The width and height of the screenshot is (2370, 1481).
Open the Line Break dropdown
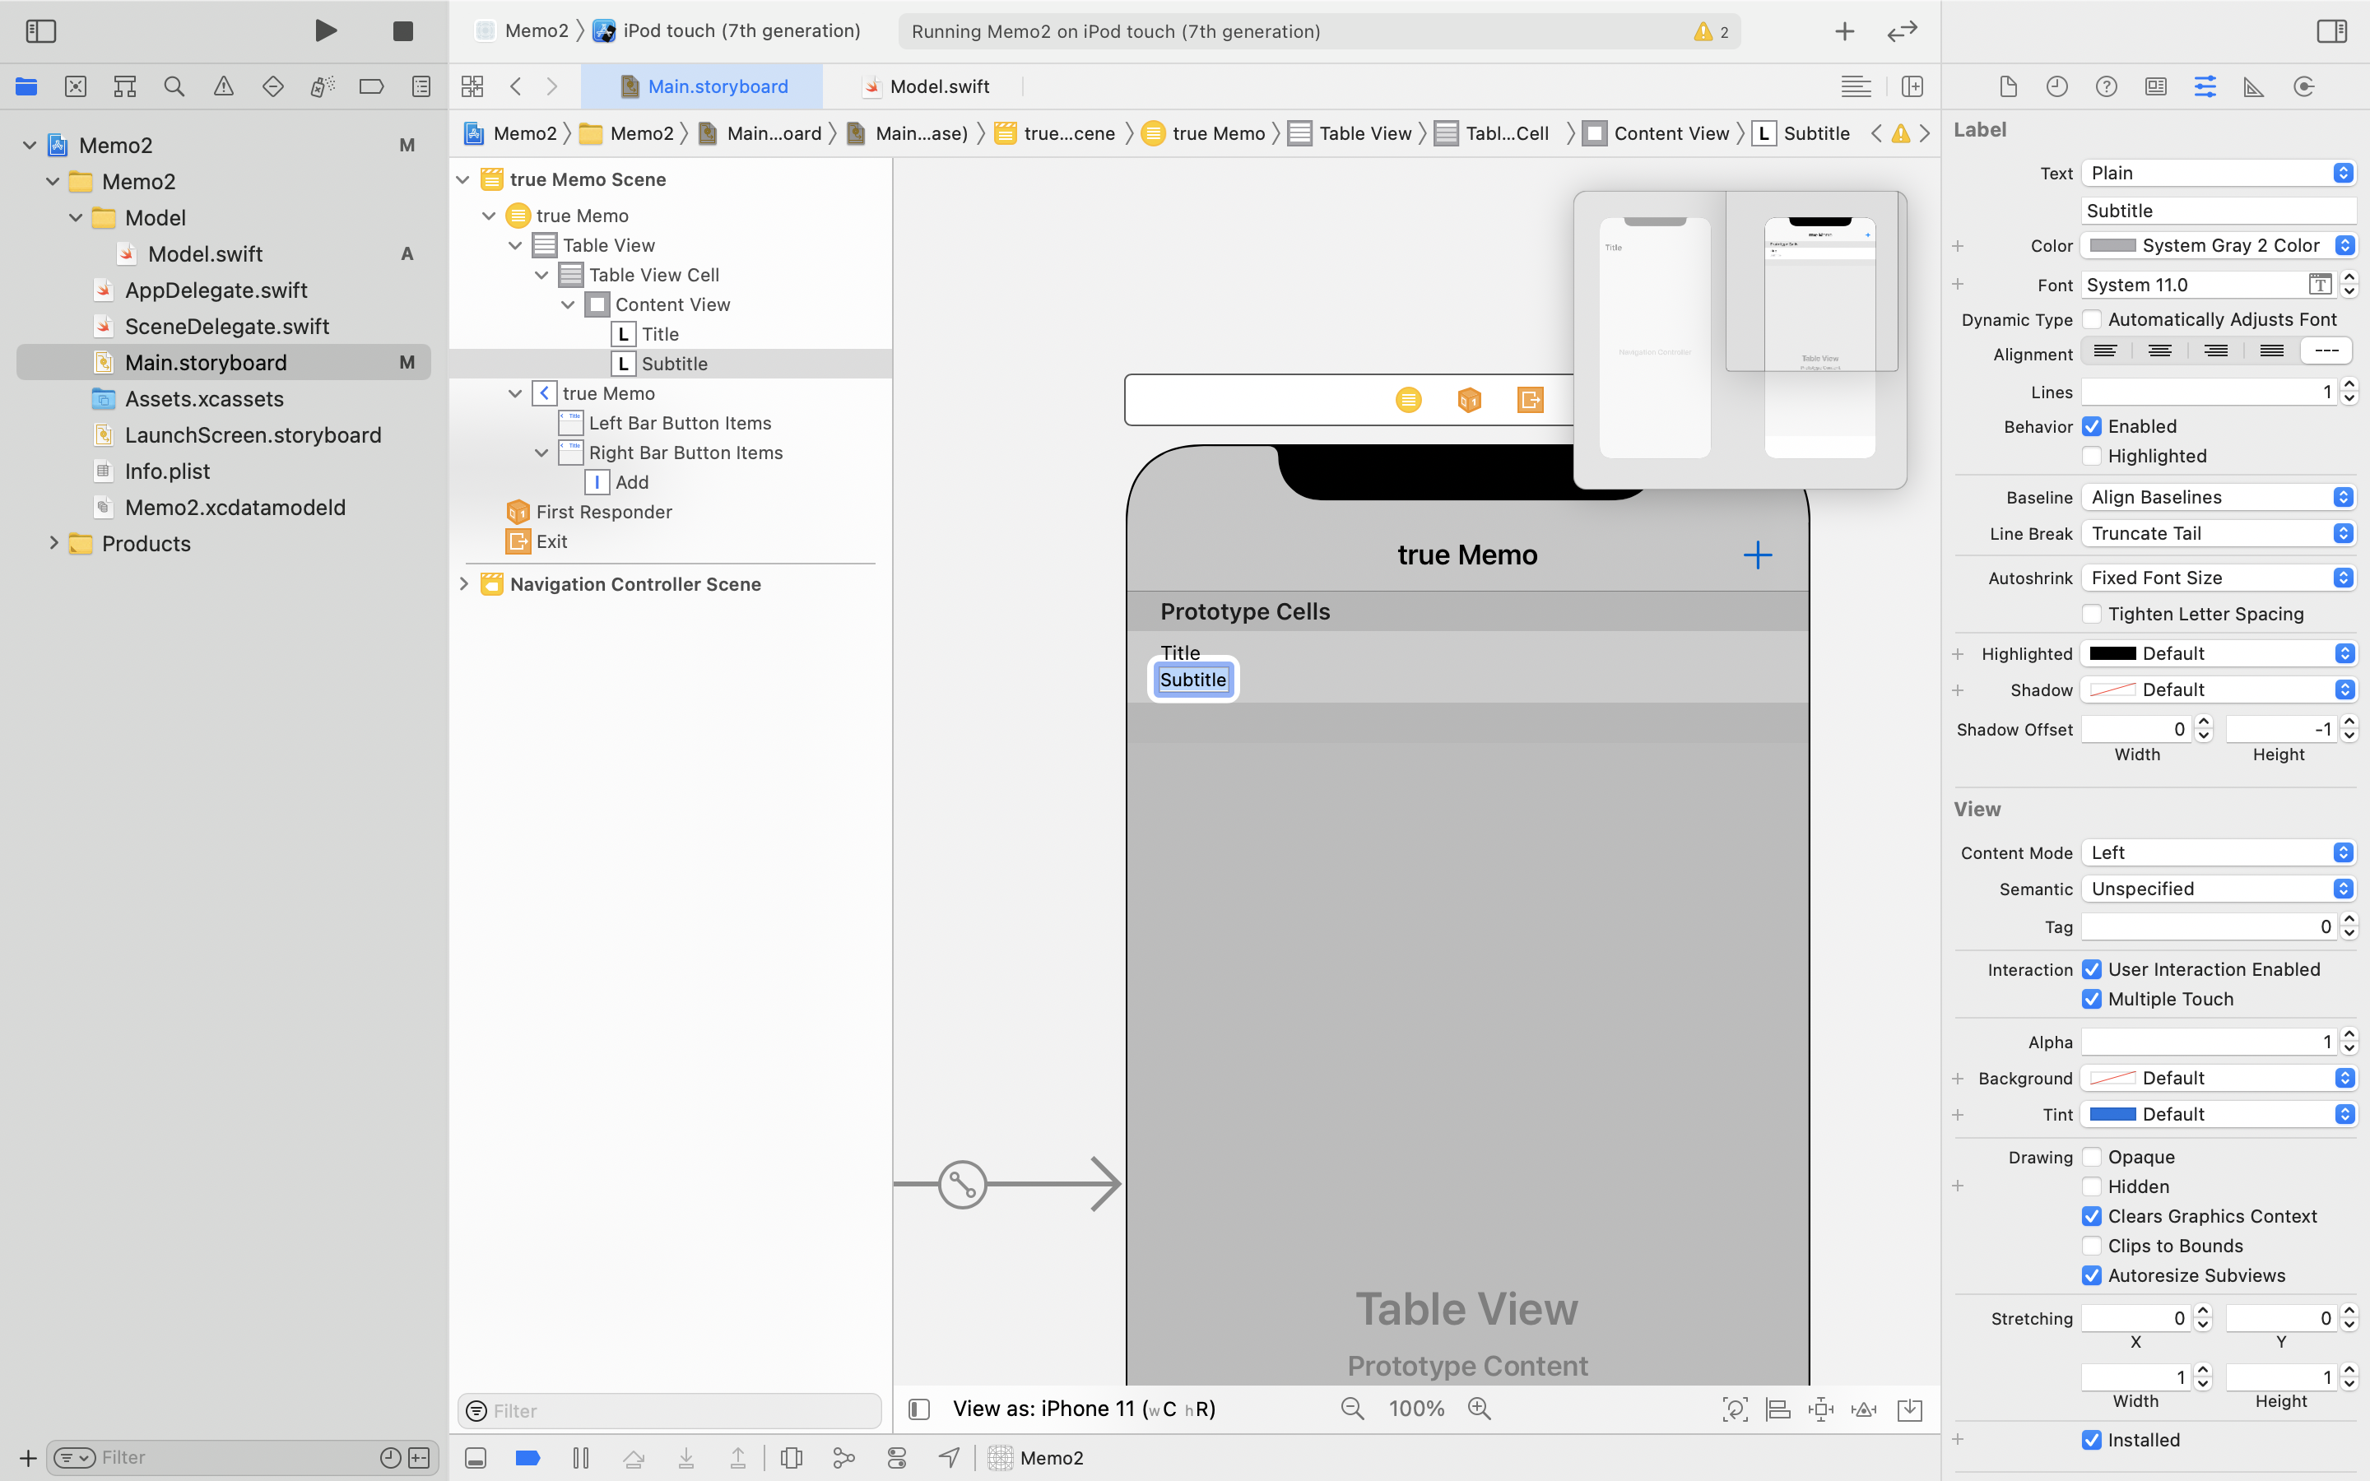pos(2217,534)
